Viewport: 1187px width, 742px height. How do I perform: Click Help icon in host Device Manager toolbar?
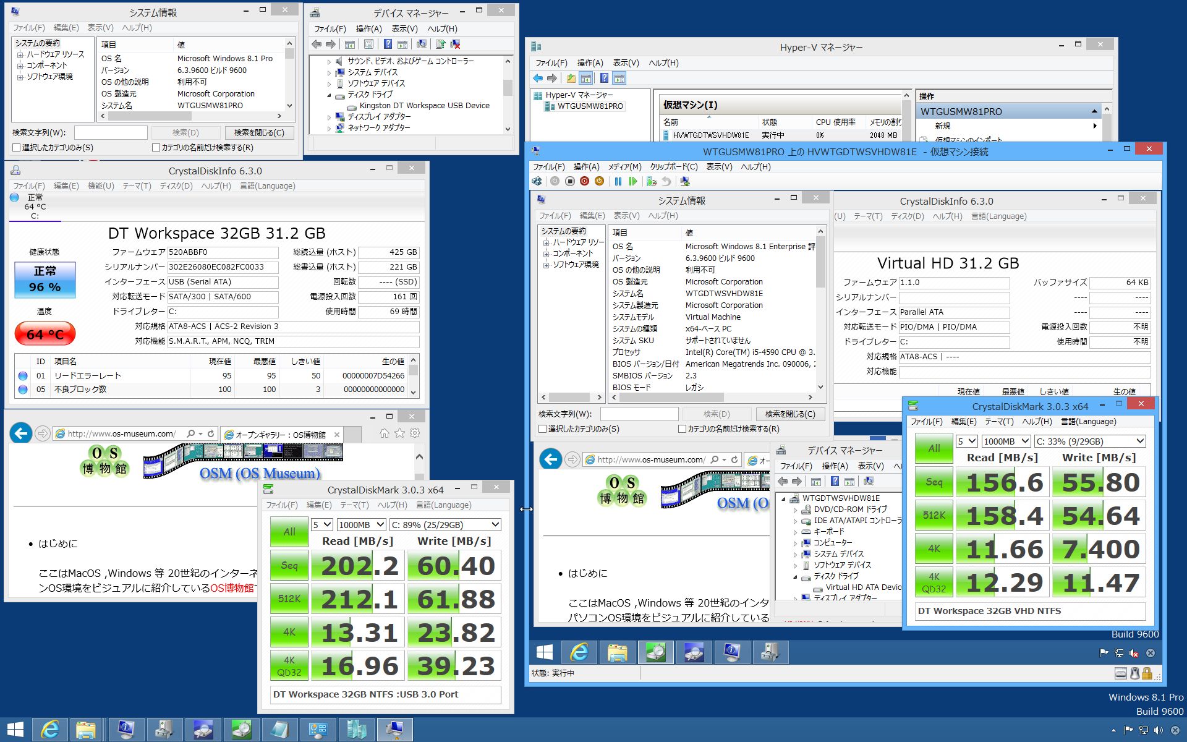(388, 44)
